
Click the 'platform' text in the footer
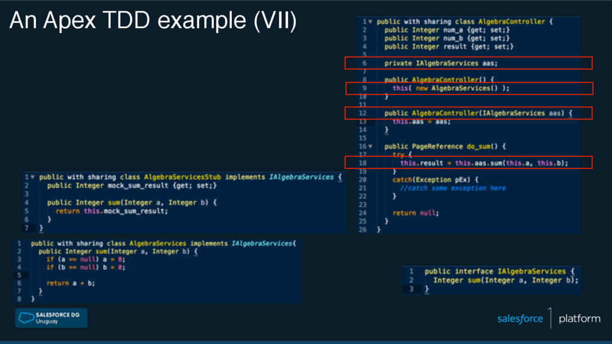pyautogui.click(x=580, y=319)
